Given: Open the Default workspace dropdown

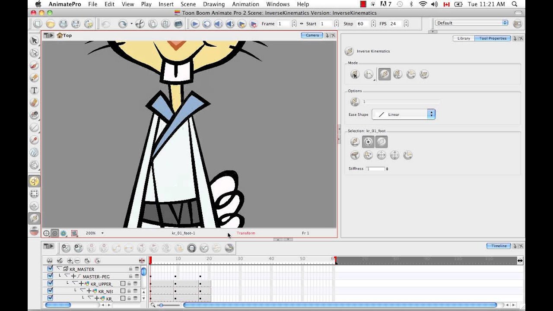Looking at the screenshot, I should click(x=472, y=23).
